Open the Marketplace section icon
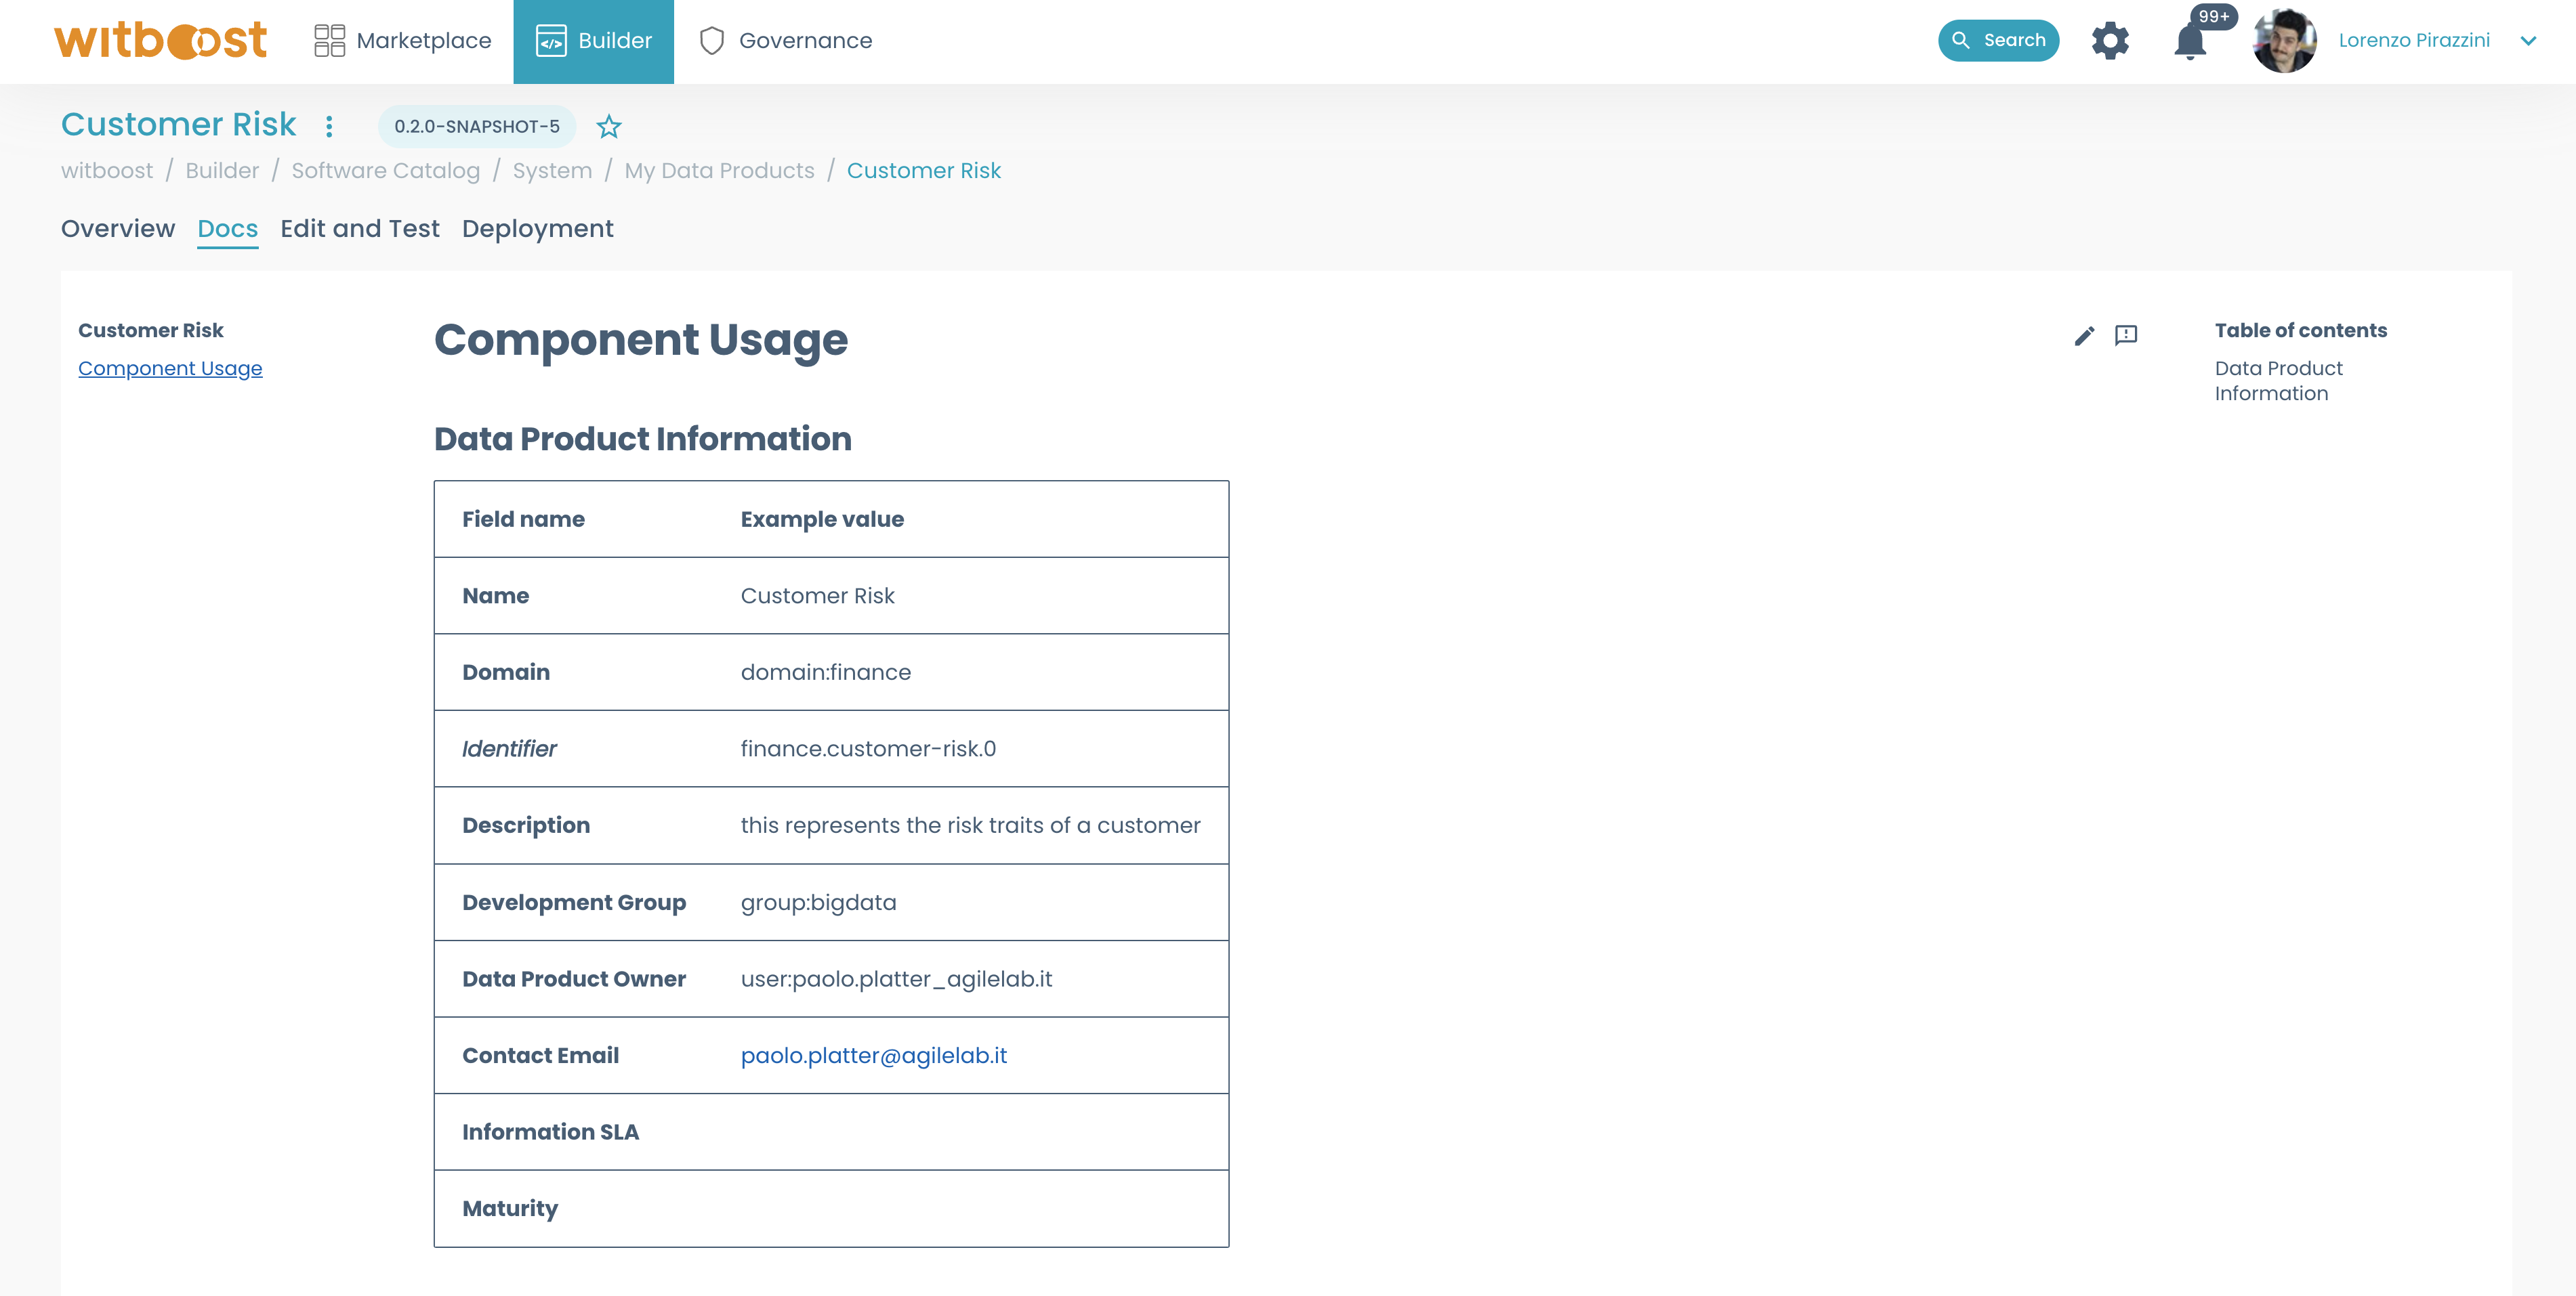The width and height of the screenshot is (2576, 1296). click(x=329, y=40)
